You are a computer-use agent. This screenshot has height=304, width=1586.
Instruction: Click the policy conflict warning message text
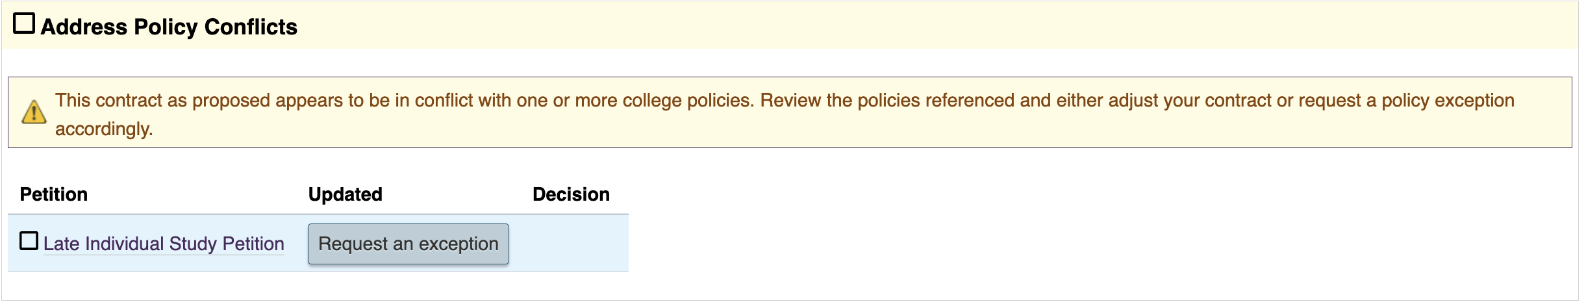pyautogui.click(x=455, y=101)
